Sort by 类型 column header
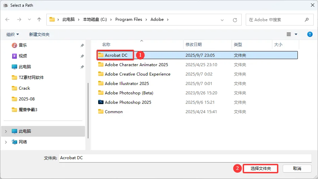 [238, 44]
